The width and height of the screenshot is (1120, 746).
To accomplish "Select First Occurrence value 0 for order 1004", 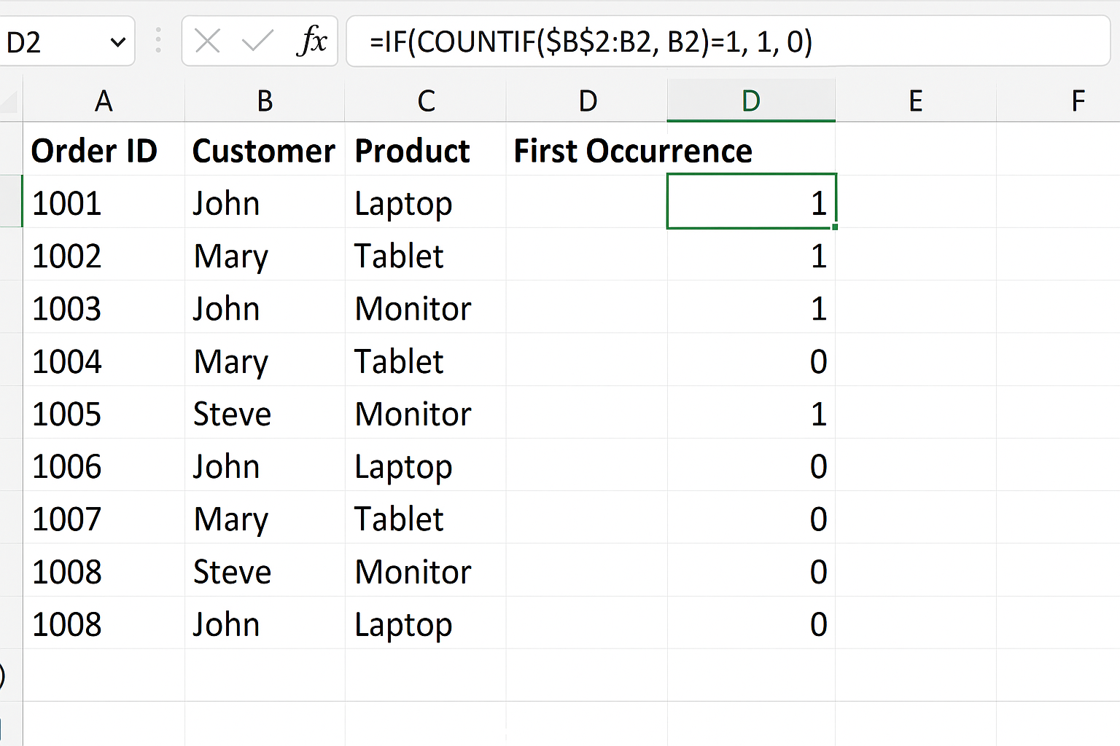I will (x=751, y=360).
